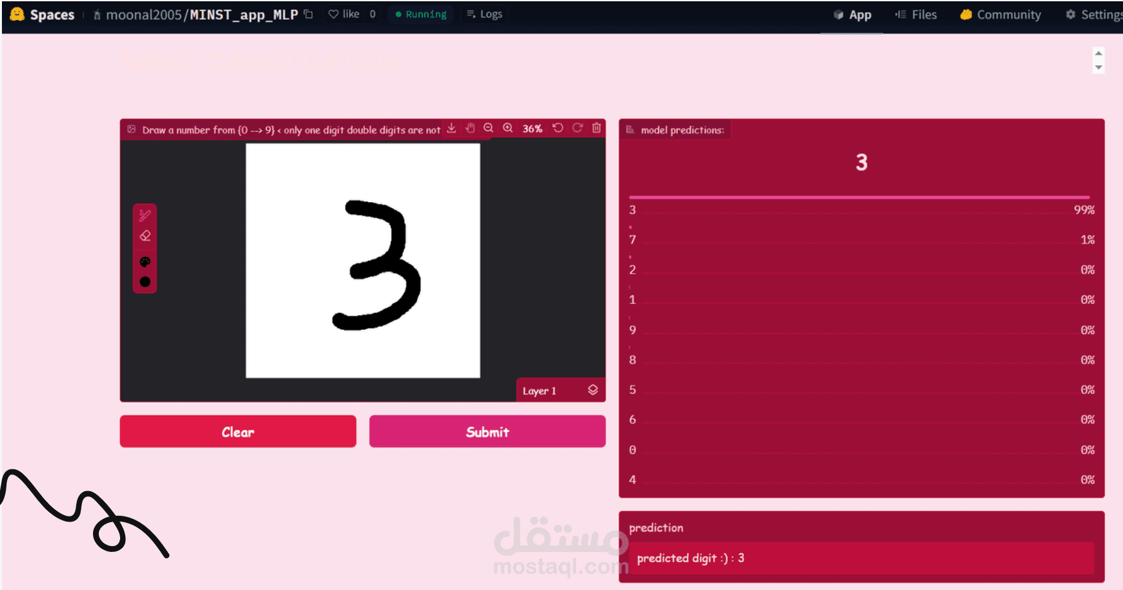This screenshot has width=1123, height=590.
Task: Click the confidence bar for digit 3
Action: point(860,197)
